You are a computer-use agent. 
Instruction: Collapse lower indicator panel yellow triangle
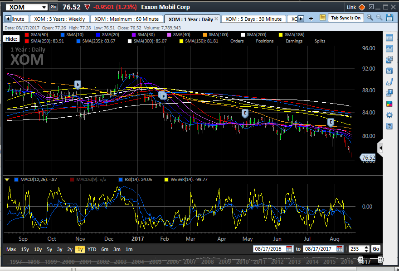pyautogui.click(x=7, y=180)
